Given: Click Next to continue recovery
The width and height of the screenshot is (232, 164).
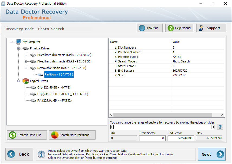Looking at the screenshot, I should [x=212, y=154].
